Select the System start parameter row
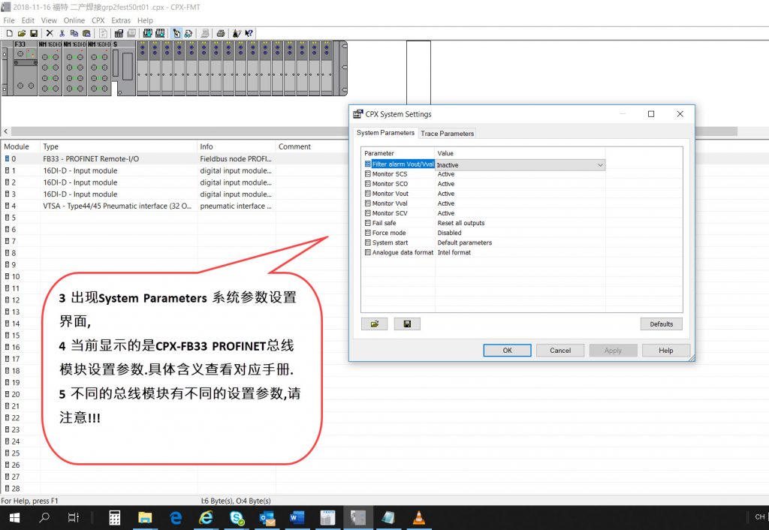769x530 pixels. (x=484, y=242)
